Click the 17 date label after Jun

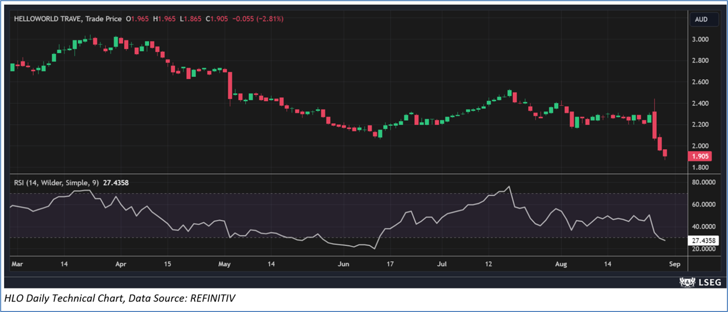click(390, 264)
